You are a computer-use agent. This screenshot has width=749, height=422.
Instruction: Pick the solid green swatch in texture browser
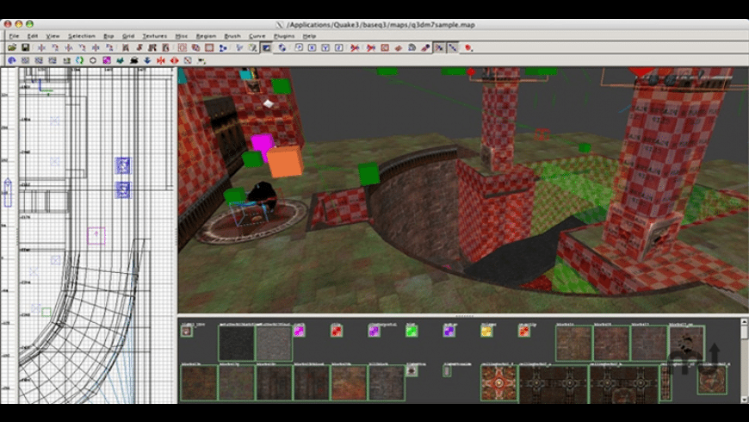(412, 331)
